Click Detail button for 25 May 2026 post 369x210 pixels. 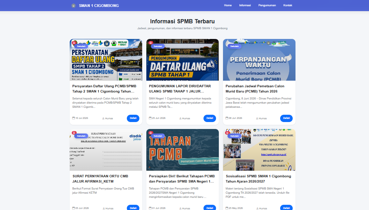pos(286,208)
